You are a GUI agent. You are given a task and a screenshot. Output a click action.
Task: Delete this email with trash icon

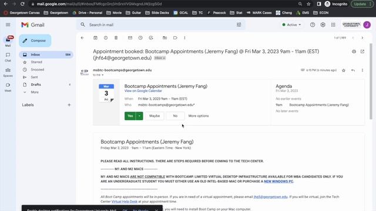point(116,38)
